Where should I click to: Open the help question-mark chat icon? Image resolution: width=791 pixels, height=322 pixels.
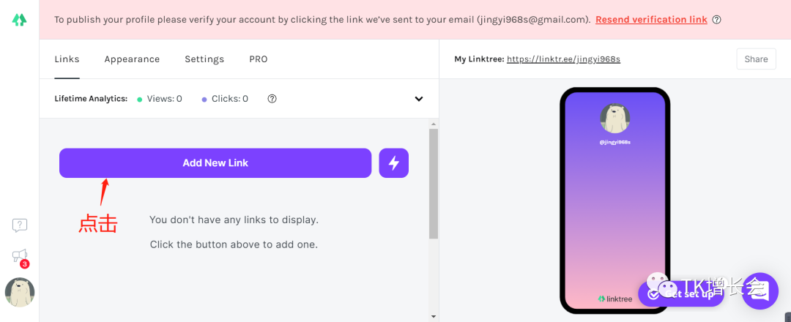(x=20, y=225)
